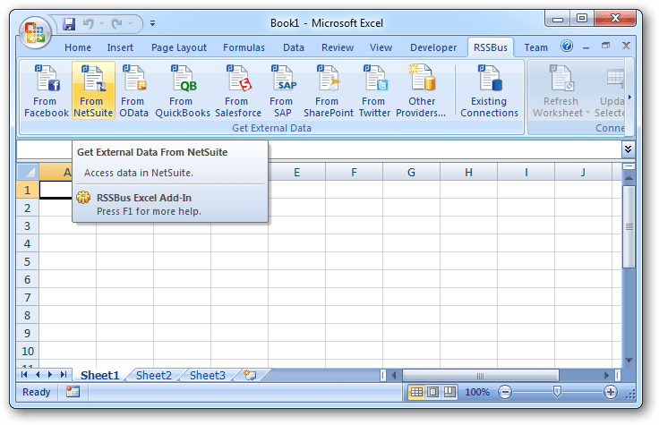Open Other Providers data sources
This screenshot has width=659, height=425.
pyautogui.click(x=421, y=90)
